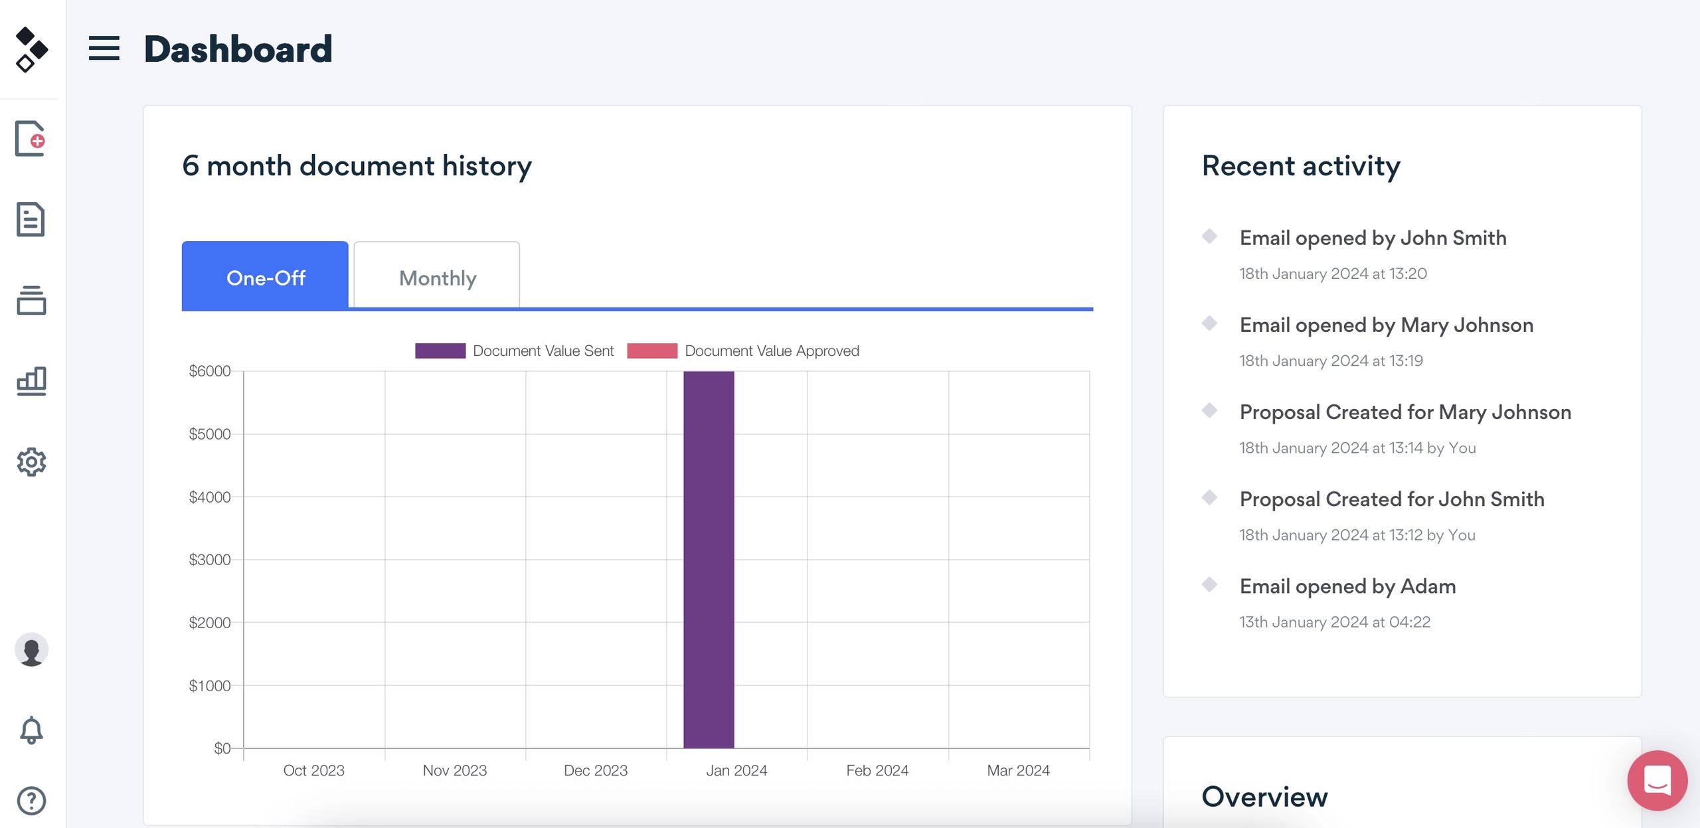Toggle Document Value Sent series in legend
Image resolution: width=1700 pixels, height=828 pixels.
[543, 350]
